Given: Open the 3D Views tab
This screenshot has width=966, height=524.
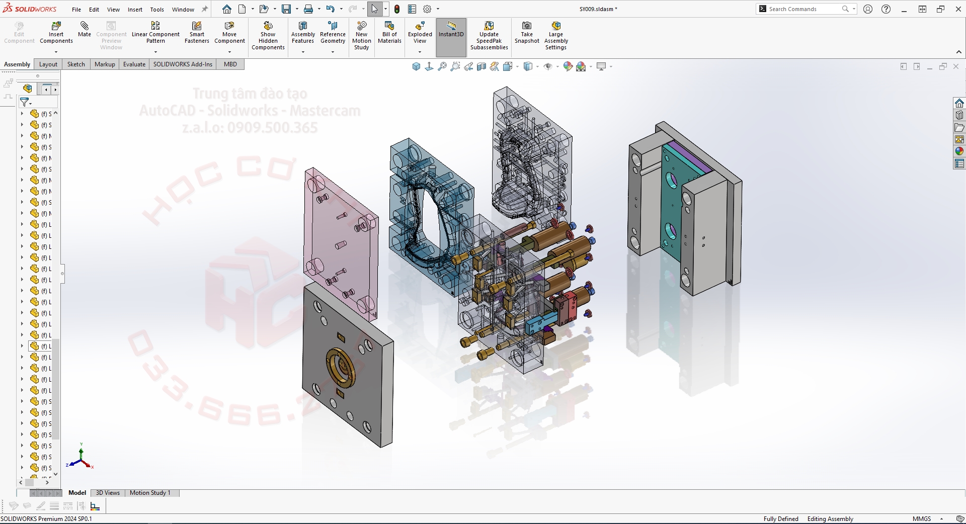Looking at the screenshot, I should pyautogui.click(x=108, y=493).
